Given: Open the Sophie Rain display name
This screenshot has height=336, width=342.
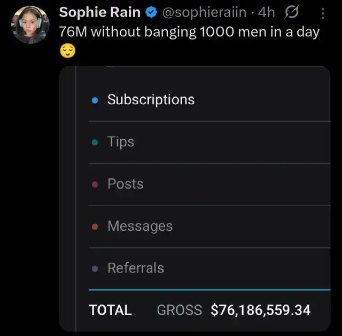Looking at the screenshot, I should [100, 12].
